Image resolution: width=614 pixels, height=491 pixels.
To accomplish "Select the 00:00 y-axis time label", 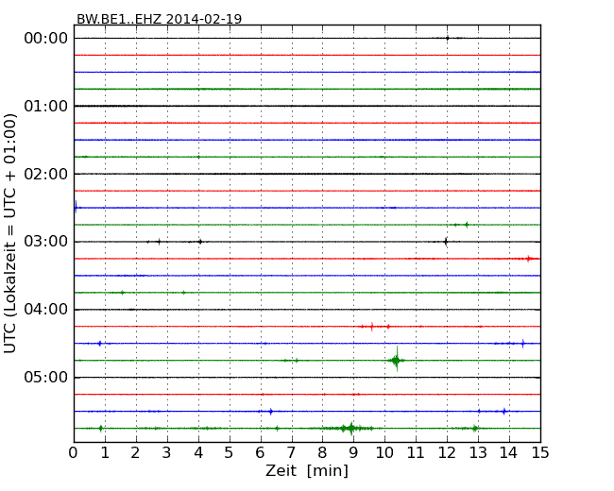I will pyautogui.click(x=46, y=39).
